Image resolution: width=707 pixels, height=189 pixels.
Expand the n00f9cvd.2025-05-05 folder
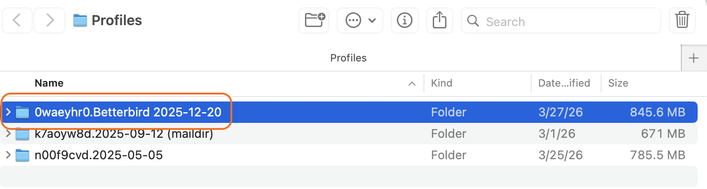coord(8,155)
